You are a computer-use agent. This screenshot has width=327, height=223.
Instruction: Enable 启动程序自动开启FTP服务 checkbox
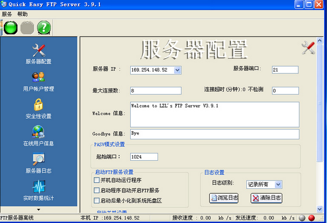tap(96, 191)
